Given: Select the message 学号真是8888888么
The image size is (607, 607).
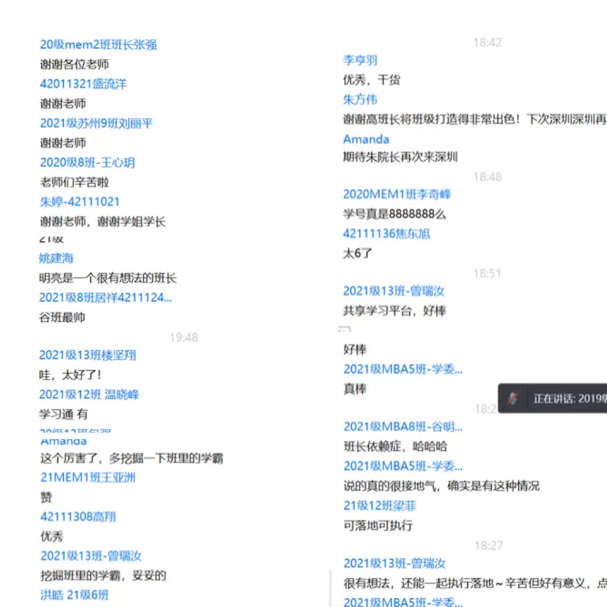Looking at the screenshot, I should tap(394, 214).
